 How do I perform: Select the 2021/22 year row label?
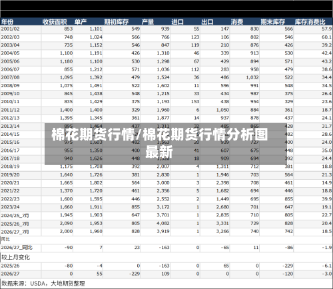point(10,190)
